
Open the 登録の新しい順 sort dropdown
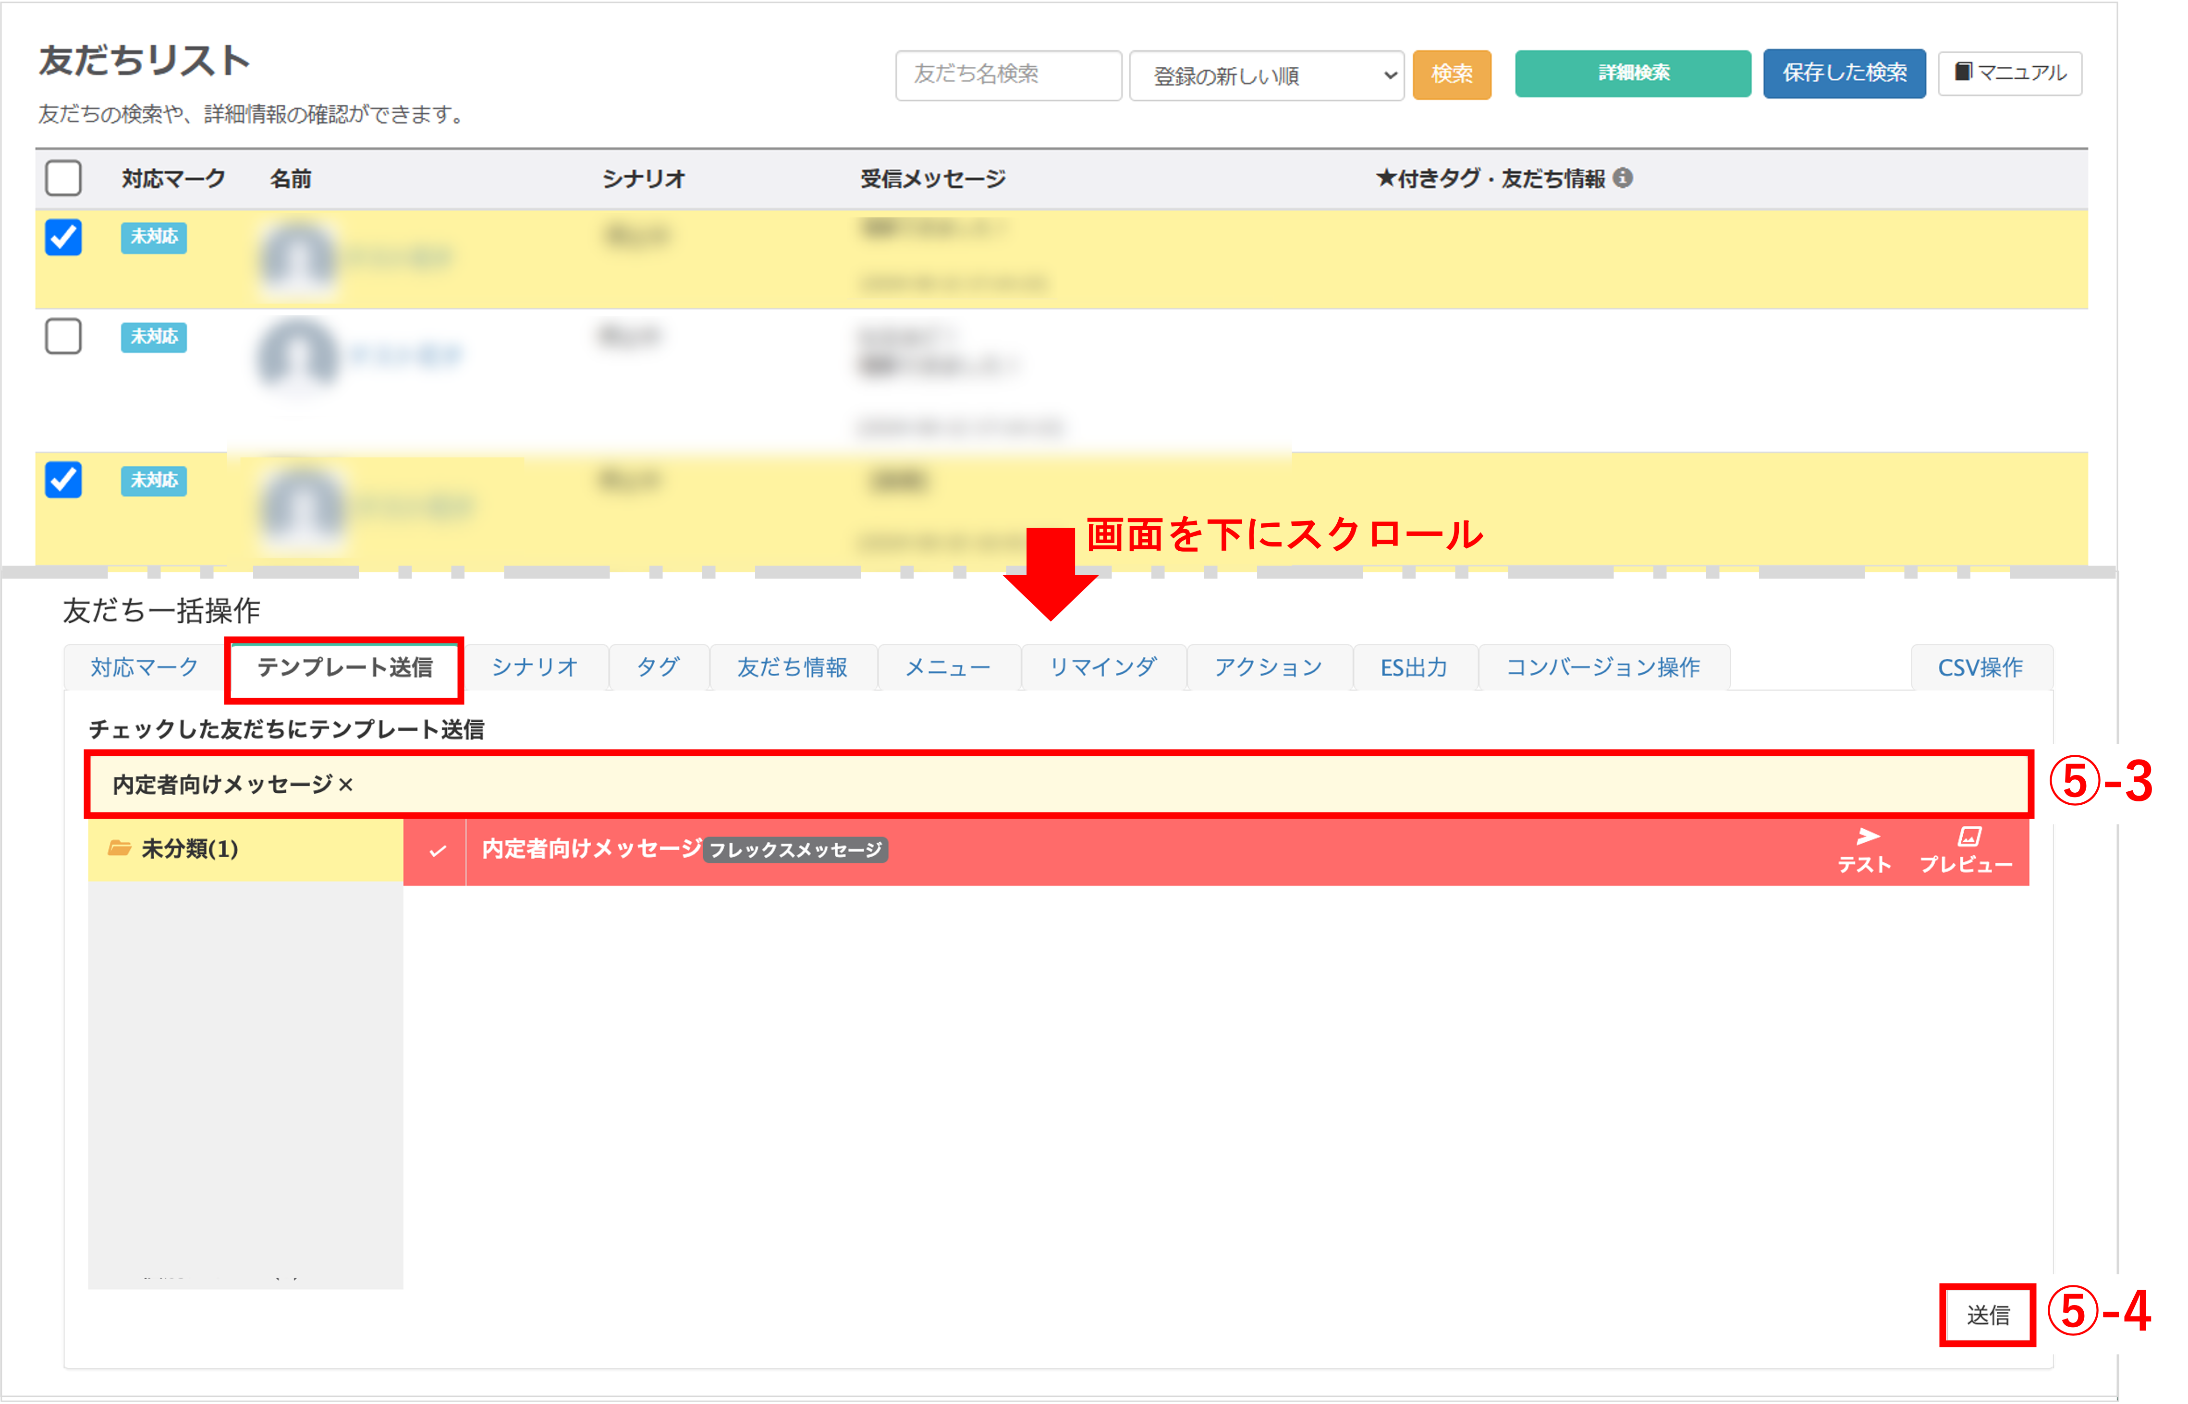click(x=1266, y=76)
